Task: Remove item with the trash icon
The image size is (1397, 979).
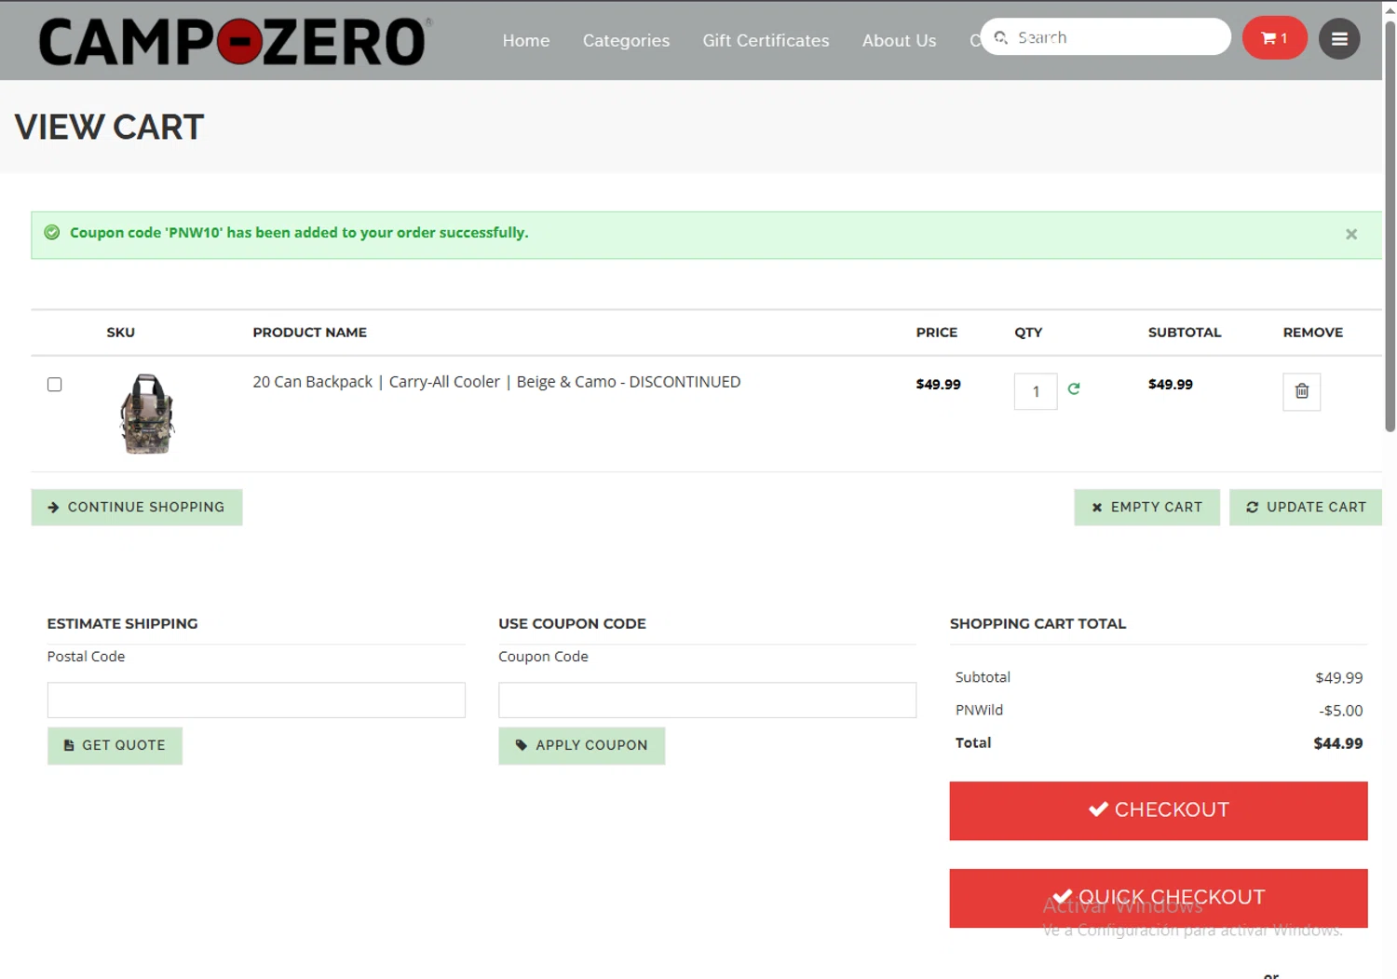Action: click(1301, 391)
